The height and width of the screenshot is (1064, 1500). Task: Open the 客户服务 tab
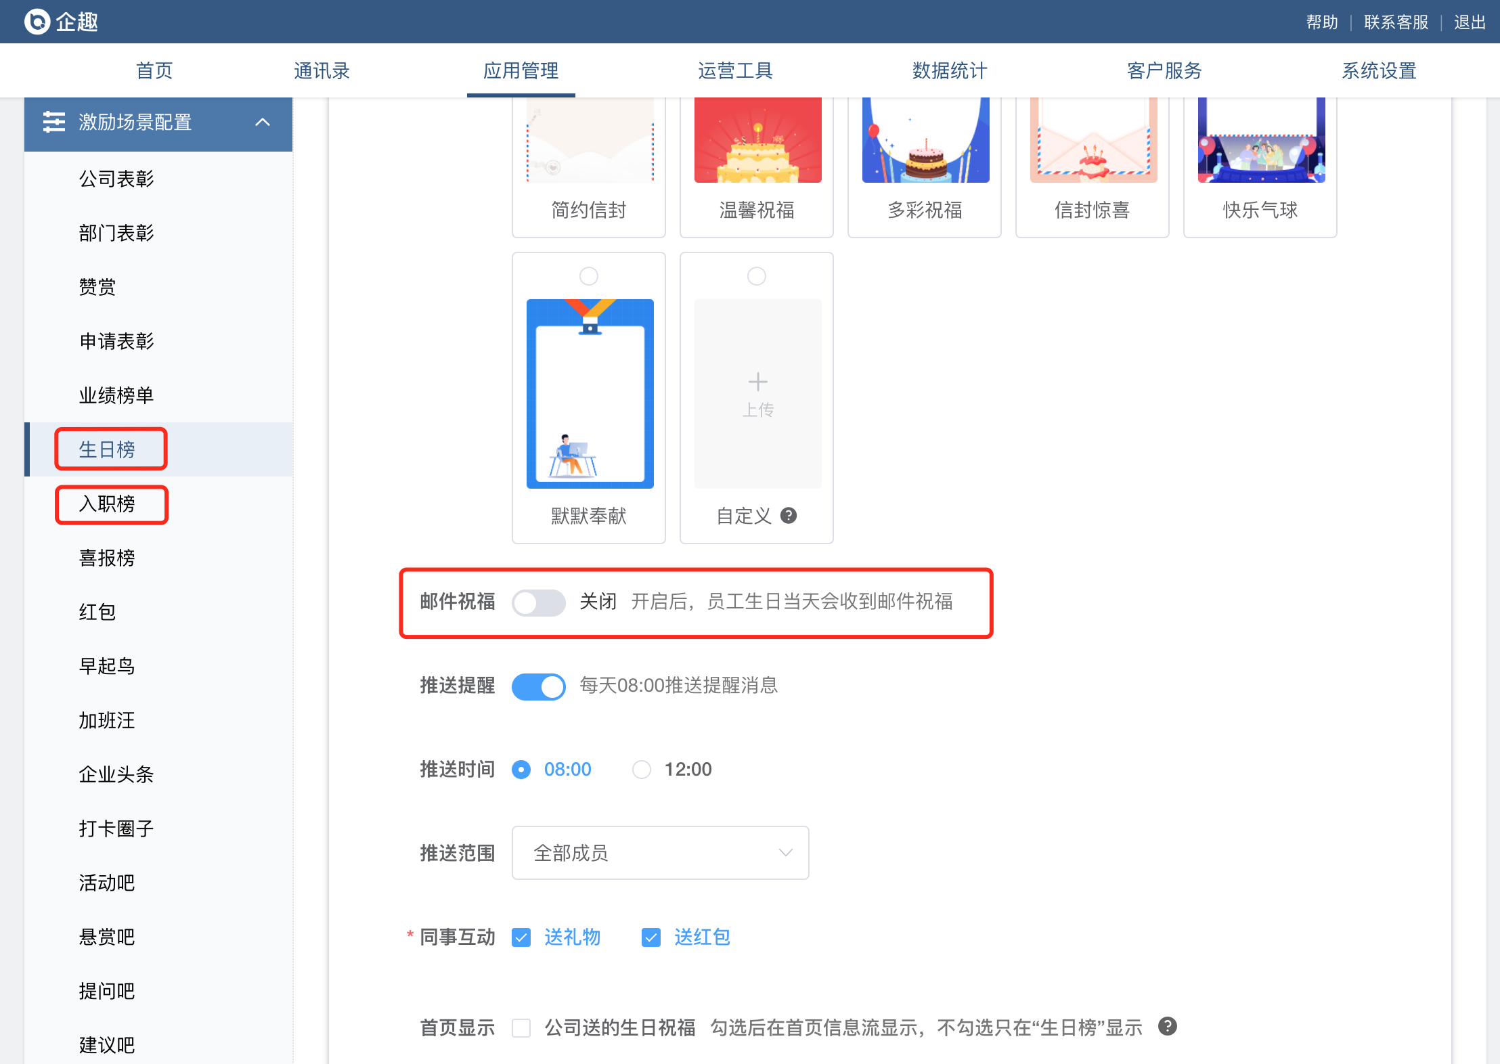(1165, 70)
